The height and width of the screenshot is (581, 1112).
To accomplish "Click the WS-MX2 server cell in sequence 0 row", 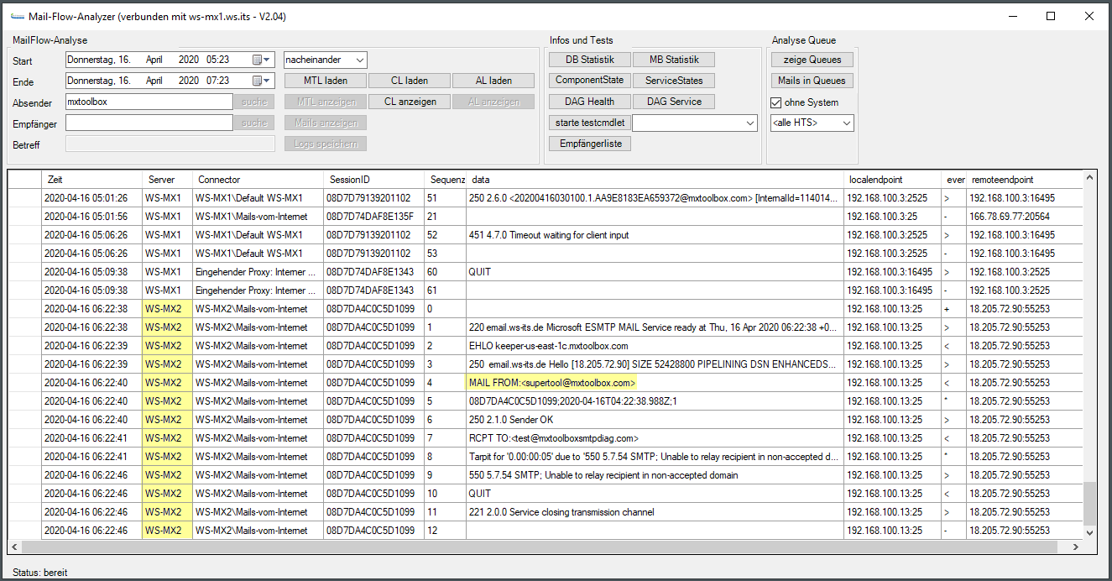I will tap(167, 309).
